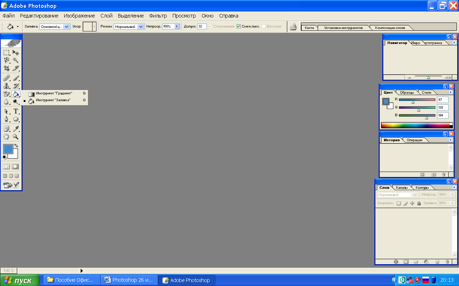Image resolution: width=459 pixels, height=286 pixels.
Task: Select the Ellipse shape tool
Action: click(x=16, y=119)
